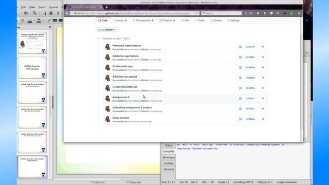Image resolution: width=329 pixels, height=185 pixels.
Task: Go to Firefox home page icon
Action: tap(265, 13)
